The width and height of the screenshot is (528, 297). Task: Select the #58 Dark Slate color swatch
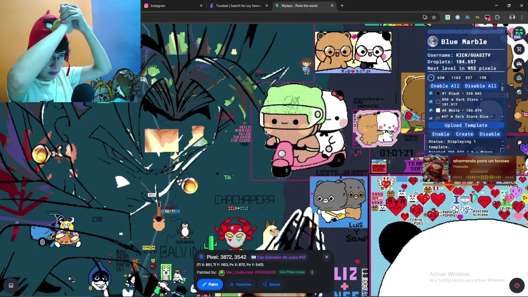[438, 101]
